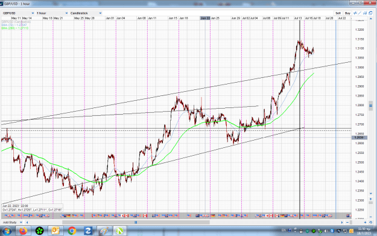Close the GBP/USD chart window
Image resolution: width=377 pixels, height=236 pixels.
coord(370,2)
